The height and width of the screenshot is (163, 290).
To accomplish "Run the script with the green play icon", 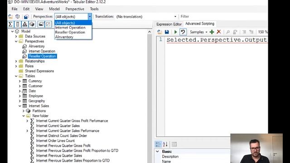I will (x=175, y=32).
